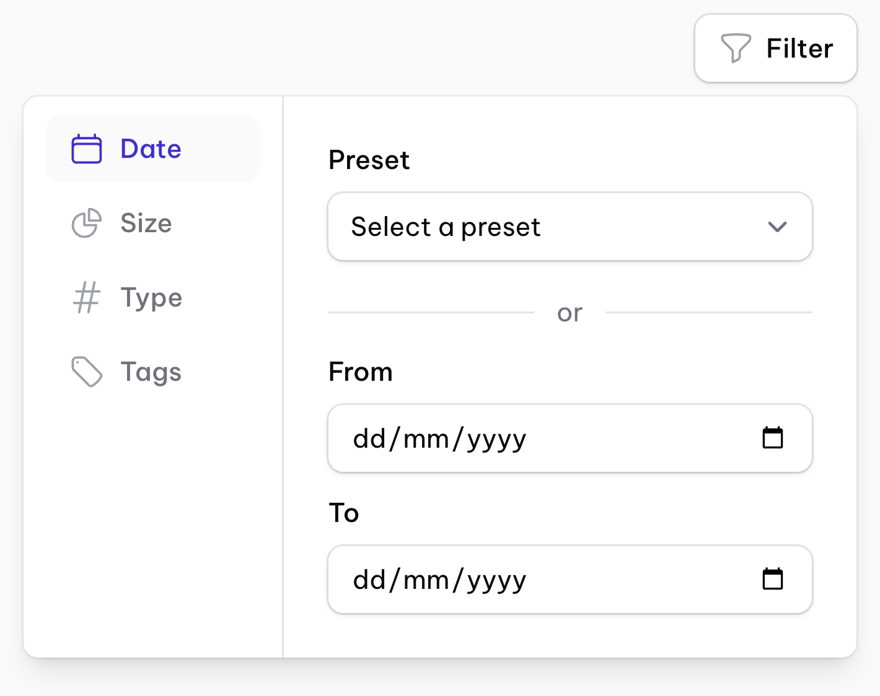Image resolution: width=880 pixels, height=696 pixels.
Task: Open the Select a preset dropdown
Action: point(570,227)
